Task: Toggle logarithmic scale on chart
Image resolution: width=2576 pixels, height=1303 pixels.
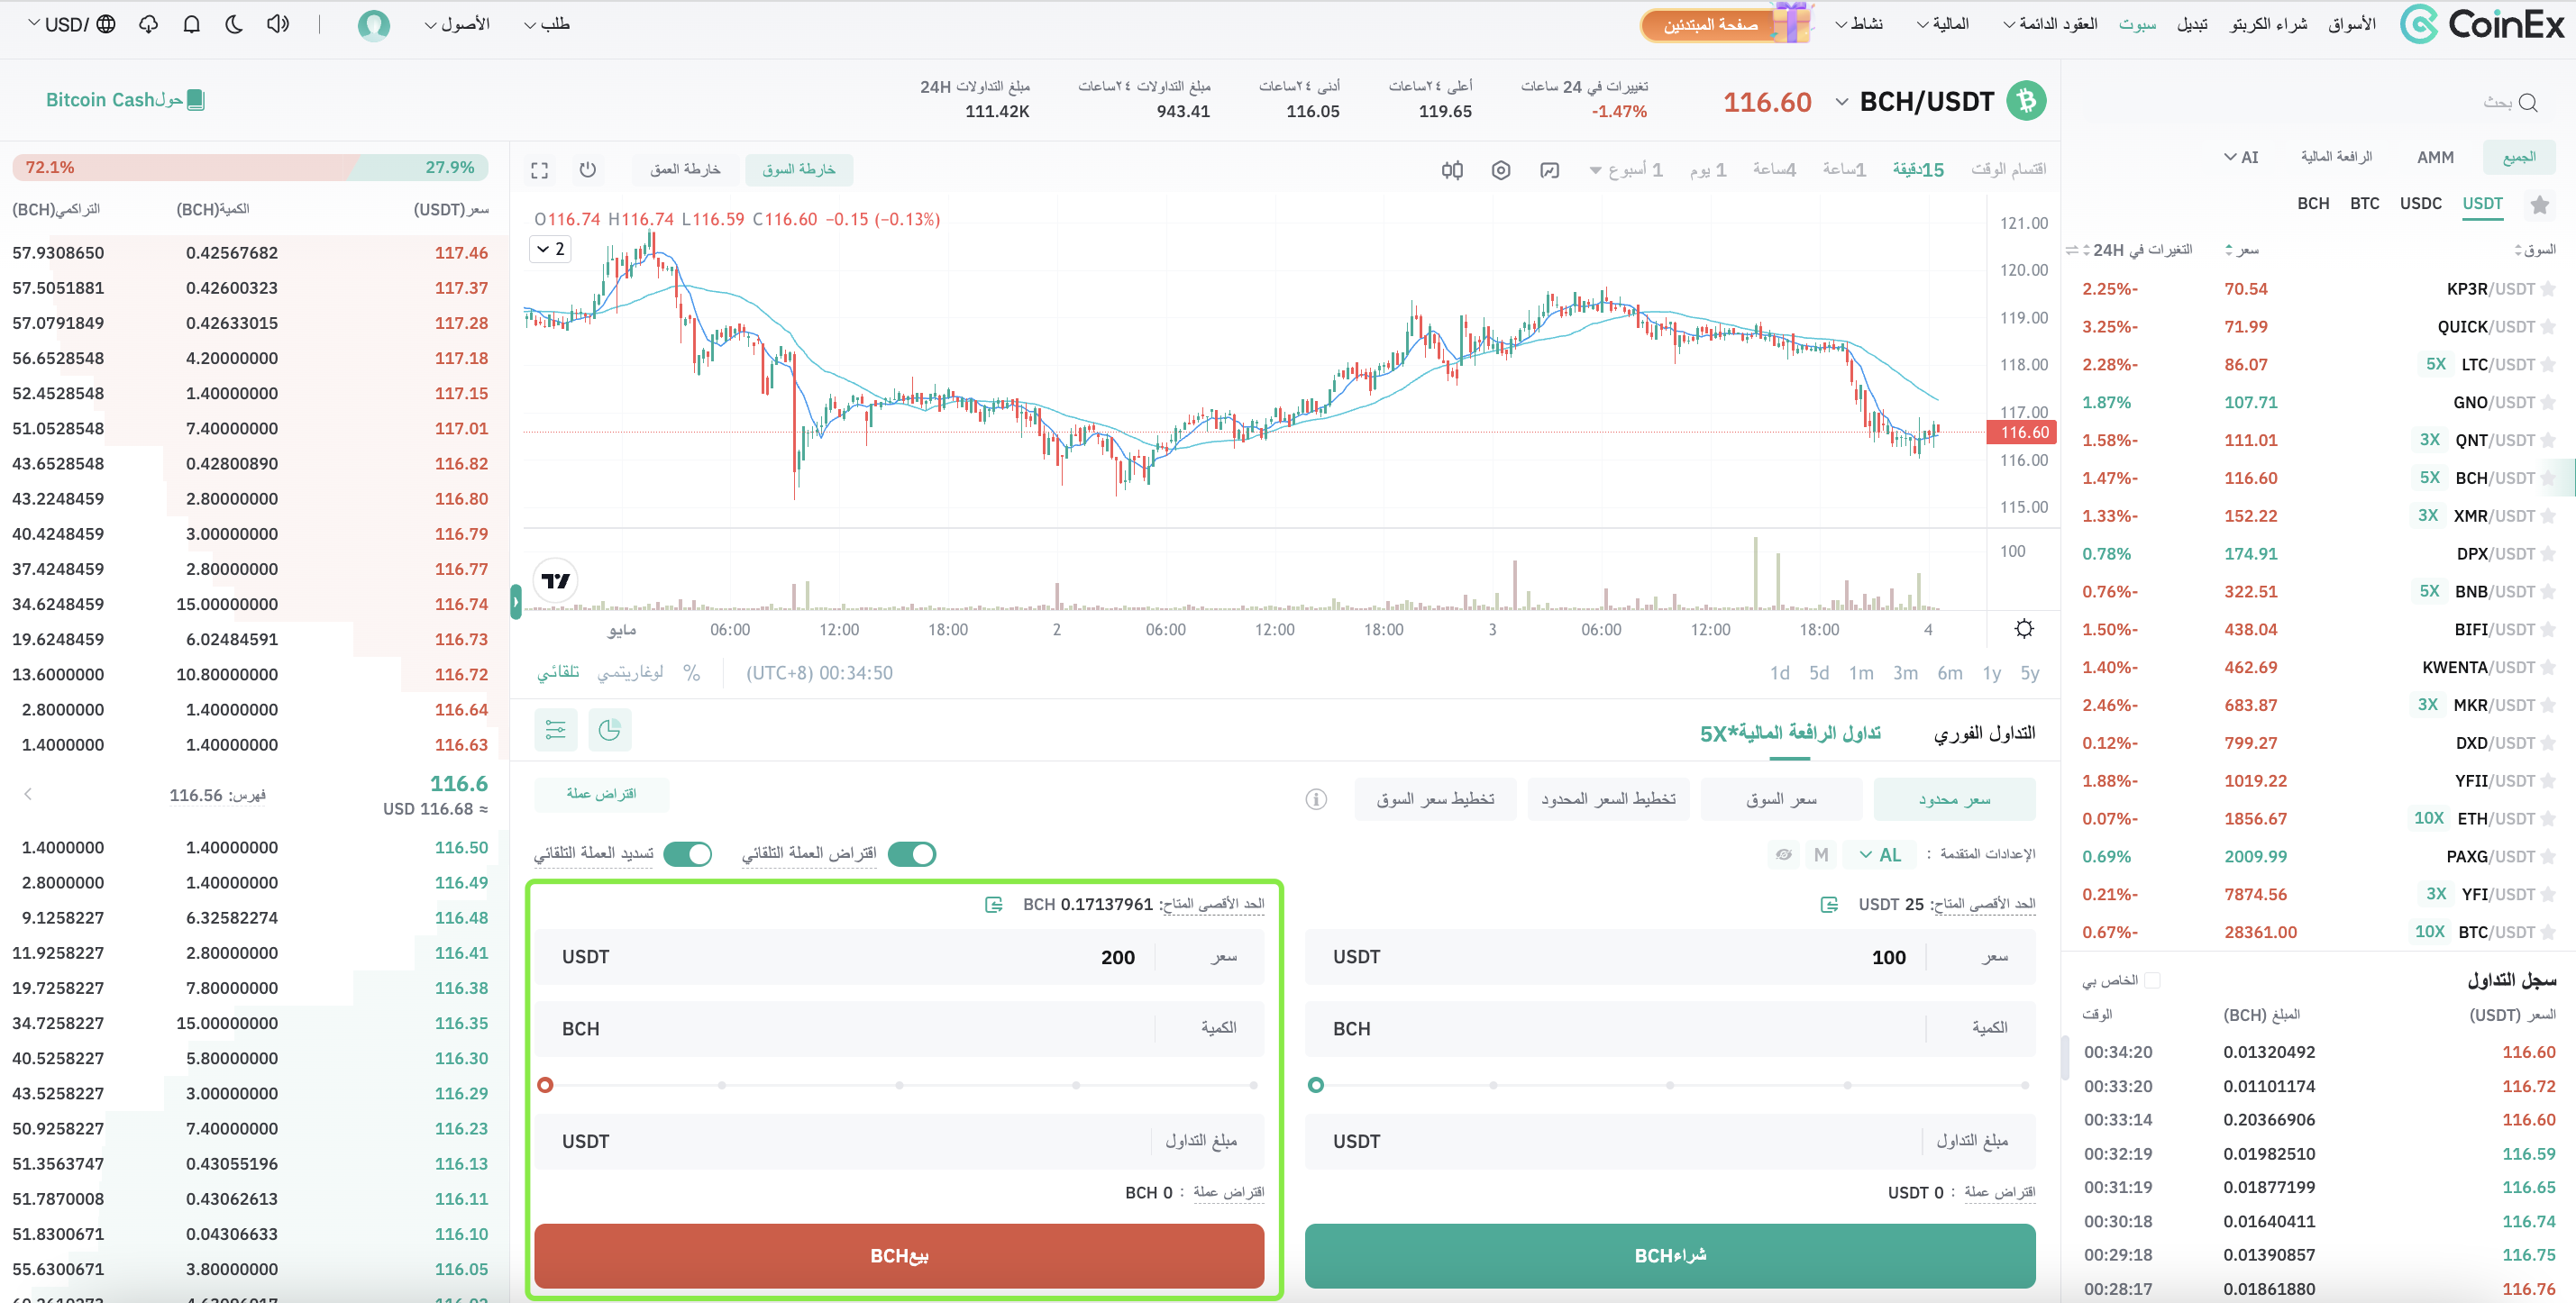Action: pyautogui.click(x=629, y=673)
